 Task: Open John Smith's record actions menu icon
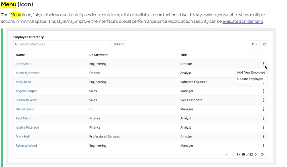(263, 64)
